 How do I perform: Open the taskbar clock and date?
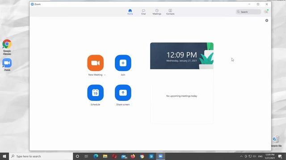(x=270, y=156)
